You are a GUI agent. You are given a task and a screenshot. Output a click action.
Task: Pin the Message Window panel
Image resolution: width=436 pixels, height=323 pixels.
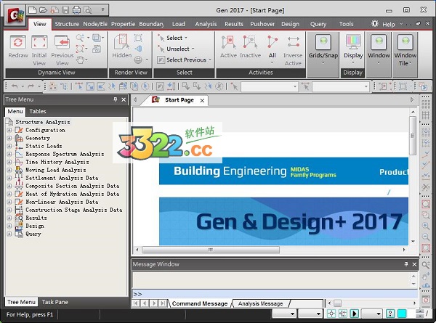406,264
